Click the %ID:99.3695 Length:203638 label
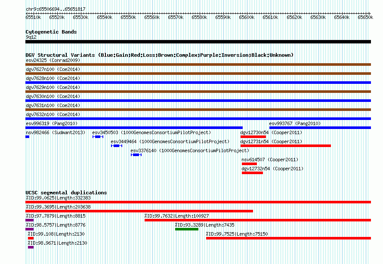The height and width of the screenshot is (264, 383). [x=58, y=207]
